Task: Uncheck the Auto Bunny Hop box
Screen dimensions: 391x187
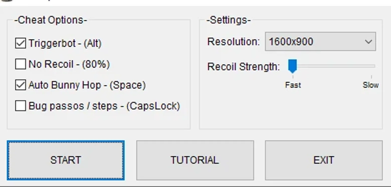Action: [20, 85]
